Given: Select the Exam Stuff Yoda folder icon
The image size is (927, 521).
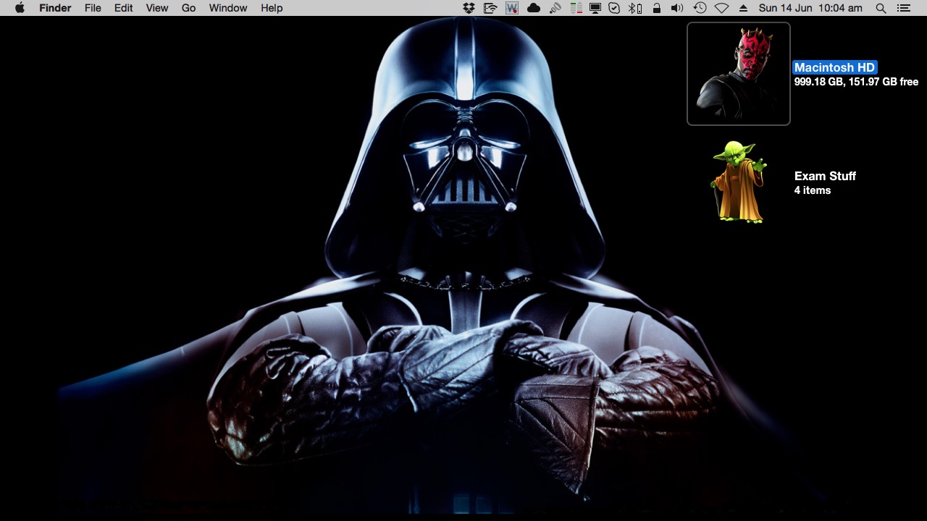Looking at the screenshot, I should tap(739, 182).
